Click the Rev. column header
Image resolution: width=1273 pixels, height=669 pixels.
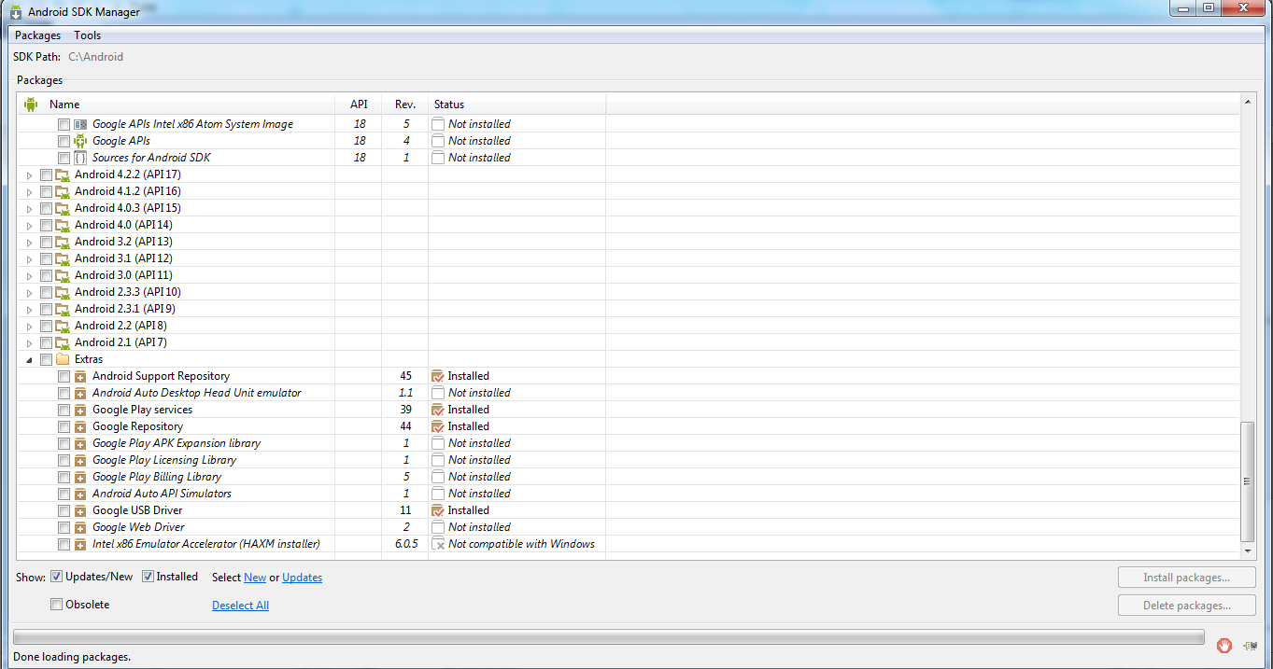point(405,105)
